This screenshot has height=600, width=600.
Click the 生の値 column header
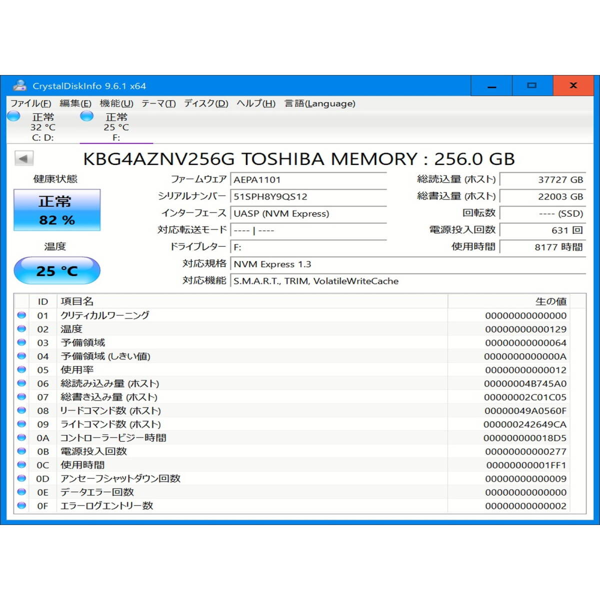click(x=509, y=301)
